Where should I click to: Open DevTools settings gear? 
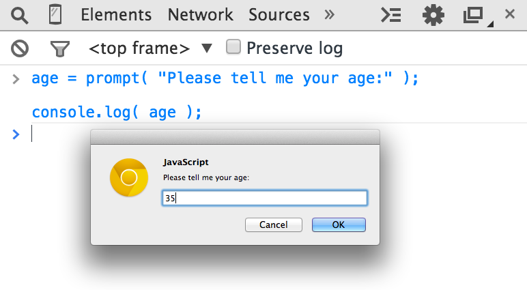tap(433, 14)
